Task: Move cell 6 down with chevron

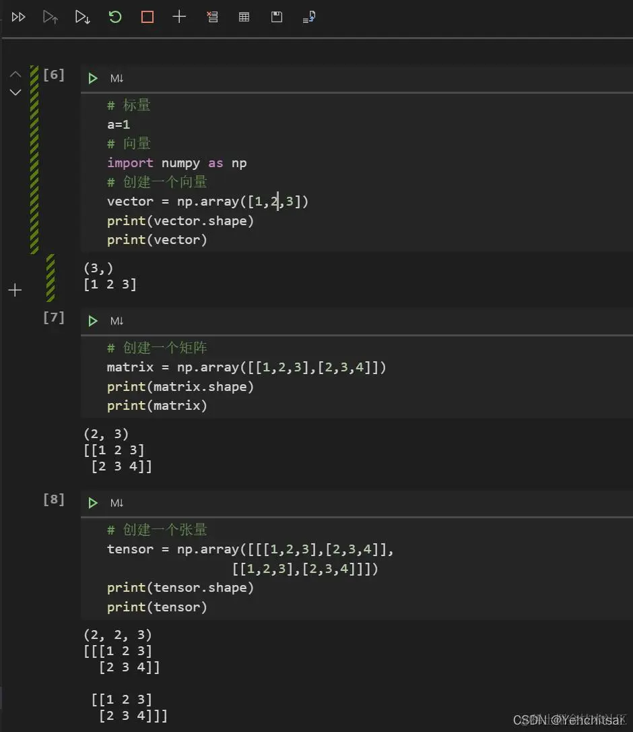Action: [x=15, y=92]
